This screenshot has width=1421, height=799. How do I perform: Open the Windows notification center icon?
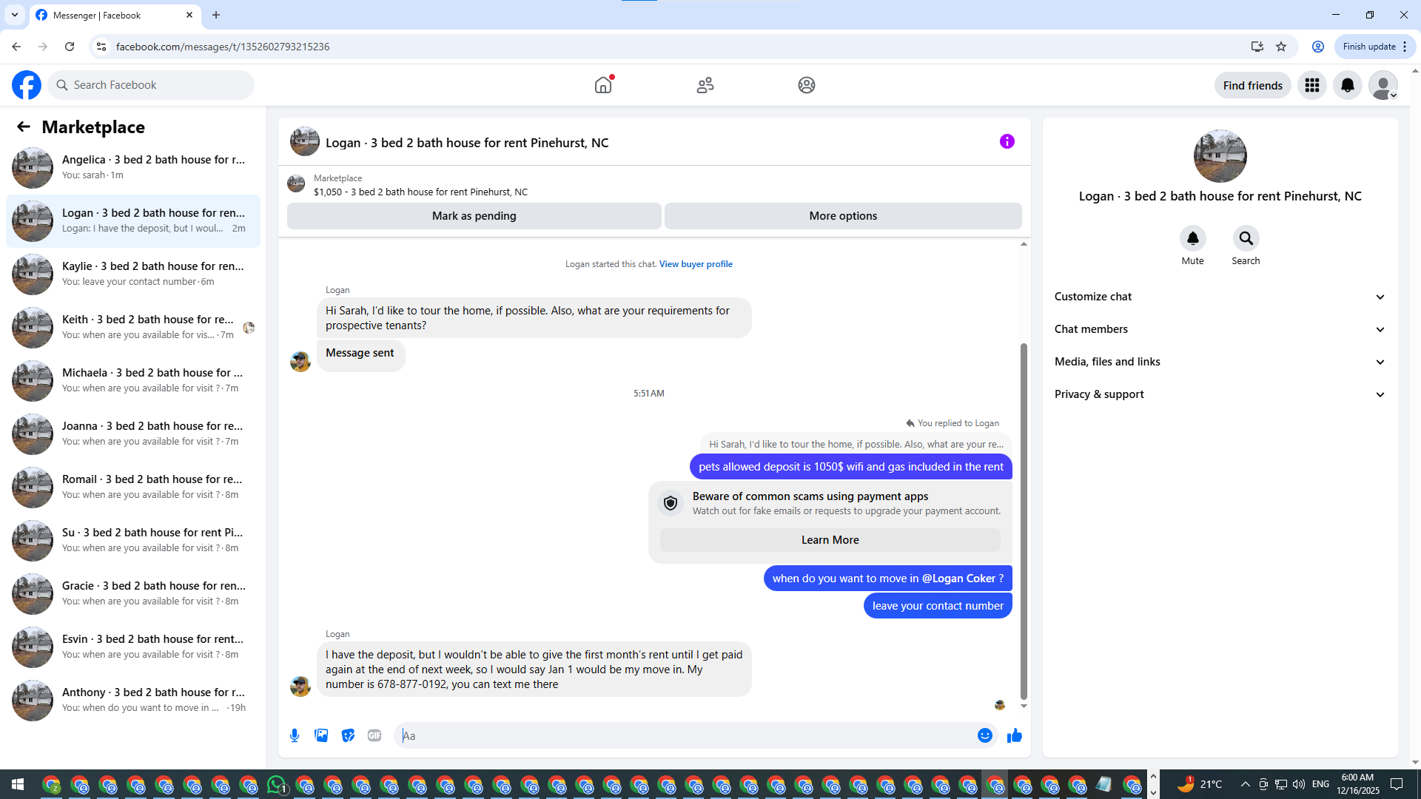click(1397, 784)
